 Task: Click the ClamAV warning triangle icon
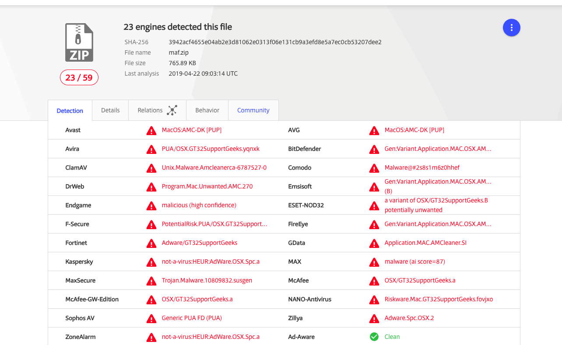tap(151, 168)
